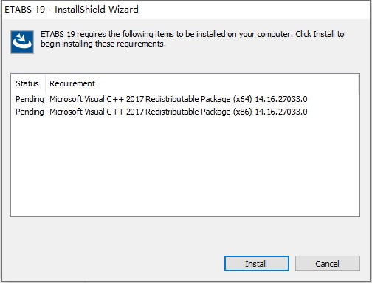This screenshot has width=372, height=283.
Task: Click the "(x64)" label in the first row
Action: tap(243, 99)
